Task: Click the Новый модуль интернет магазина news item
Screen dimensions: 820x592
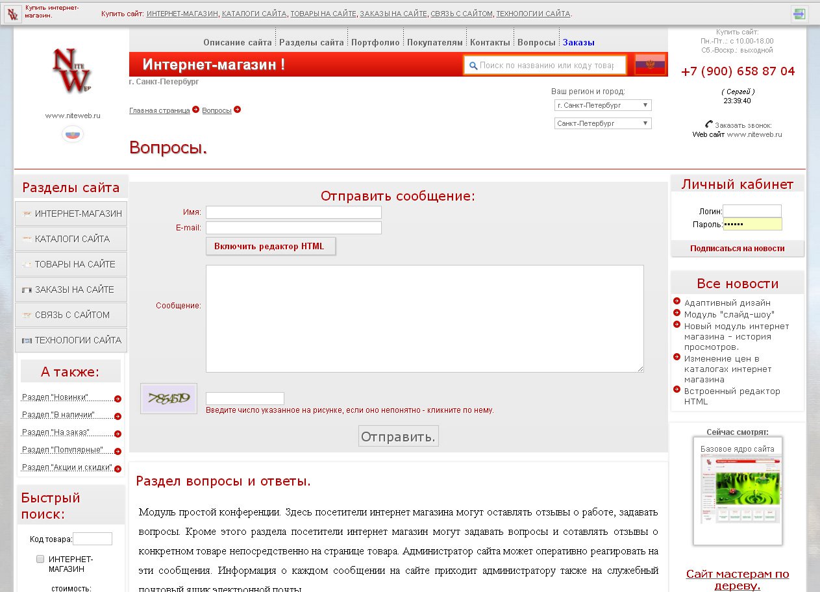Action: tap(737, 336)
